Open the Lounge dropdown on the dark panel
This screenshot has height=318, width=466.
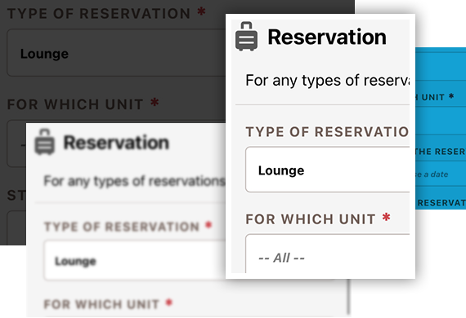116,53
